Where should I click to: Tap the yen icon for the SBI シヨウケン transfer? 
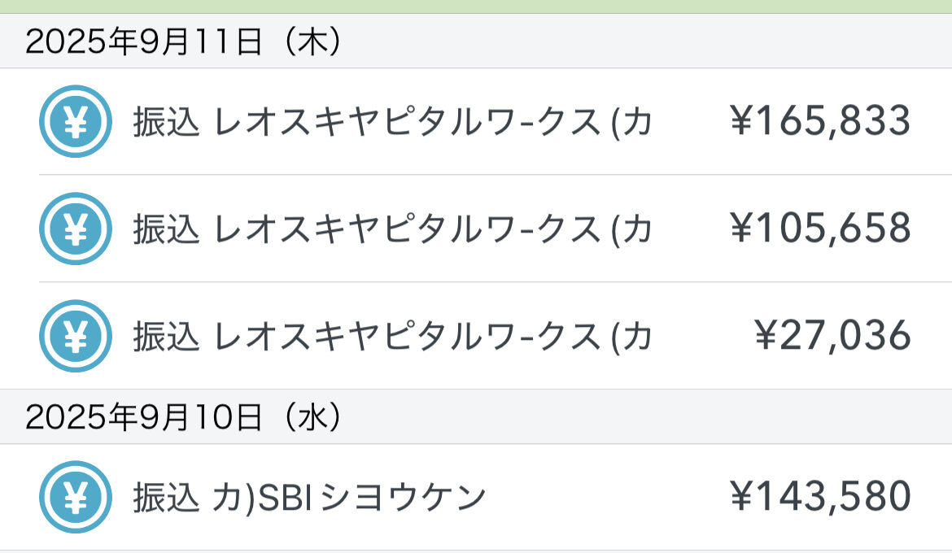point(75,497)
